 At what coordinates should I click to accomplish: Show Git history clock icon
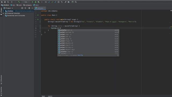tap(59, 2)
